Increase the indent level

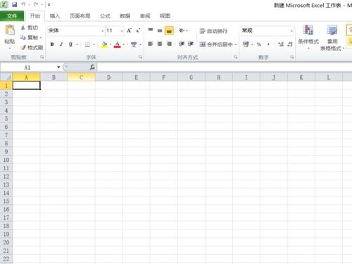coord(191,44)
